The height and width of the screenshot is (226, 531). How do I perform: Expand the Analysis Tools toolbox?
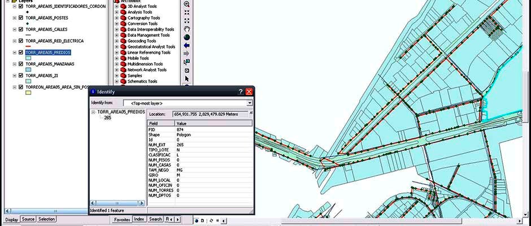116,12
